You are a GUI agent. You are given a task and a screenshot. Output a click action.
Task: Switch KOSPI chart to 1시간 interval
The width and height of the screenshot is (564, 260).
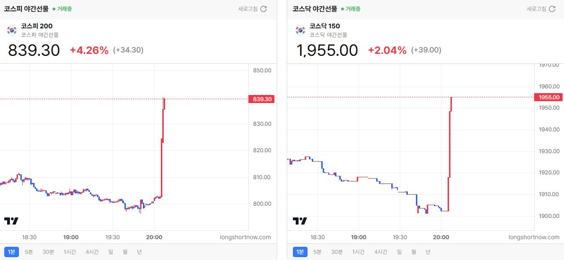click(70, 252)
